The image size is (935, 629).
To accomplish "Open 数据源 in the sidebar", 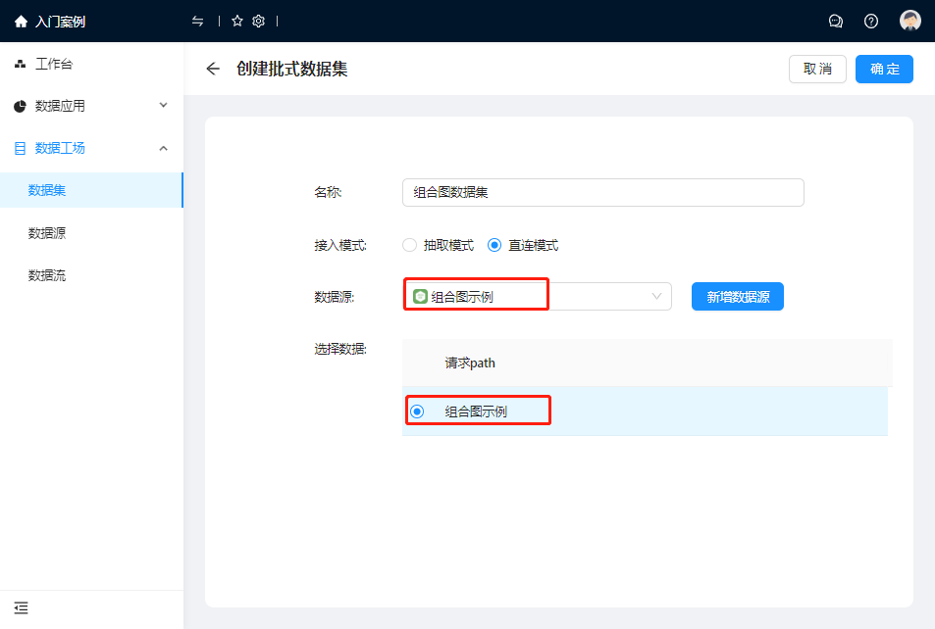I will coord(47,233).
